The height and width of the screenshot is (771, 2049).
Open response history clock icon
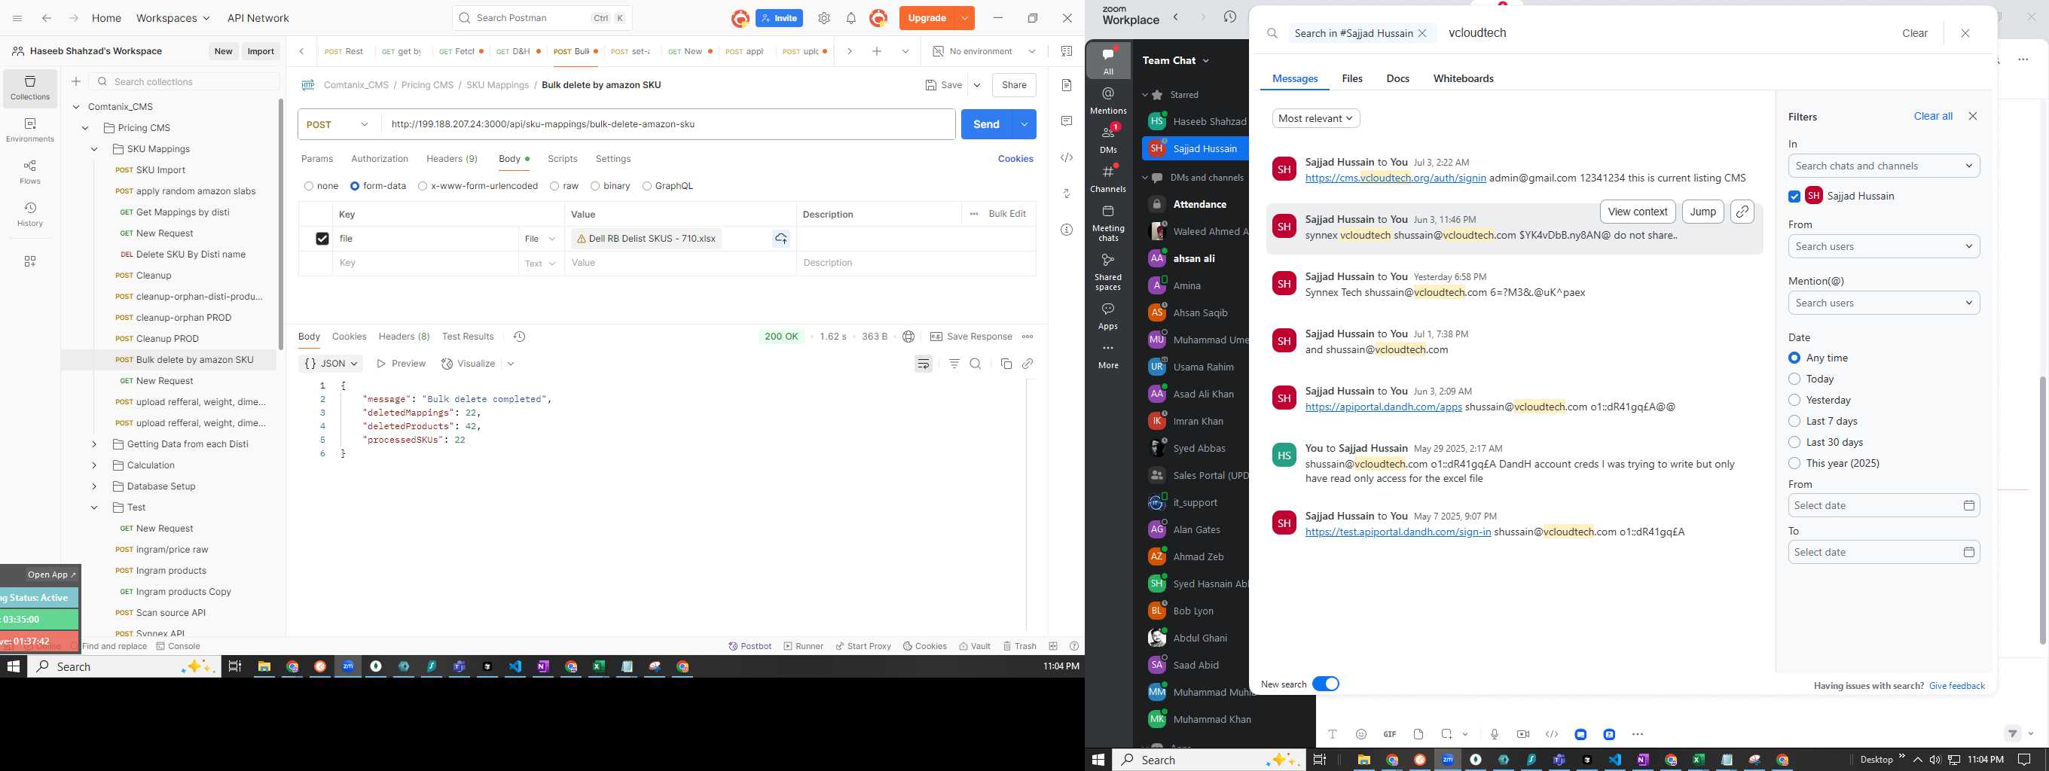click(x=520, y=337)
